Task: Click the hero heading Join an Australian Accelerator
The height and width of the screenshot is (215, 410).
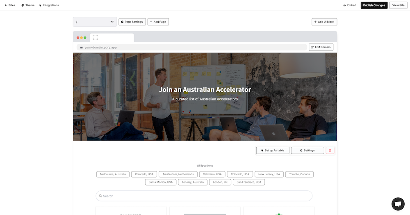Action: [x=205, y=89]
